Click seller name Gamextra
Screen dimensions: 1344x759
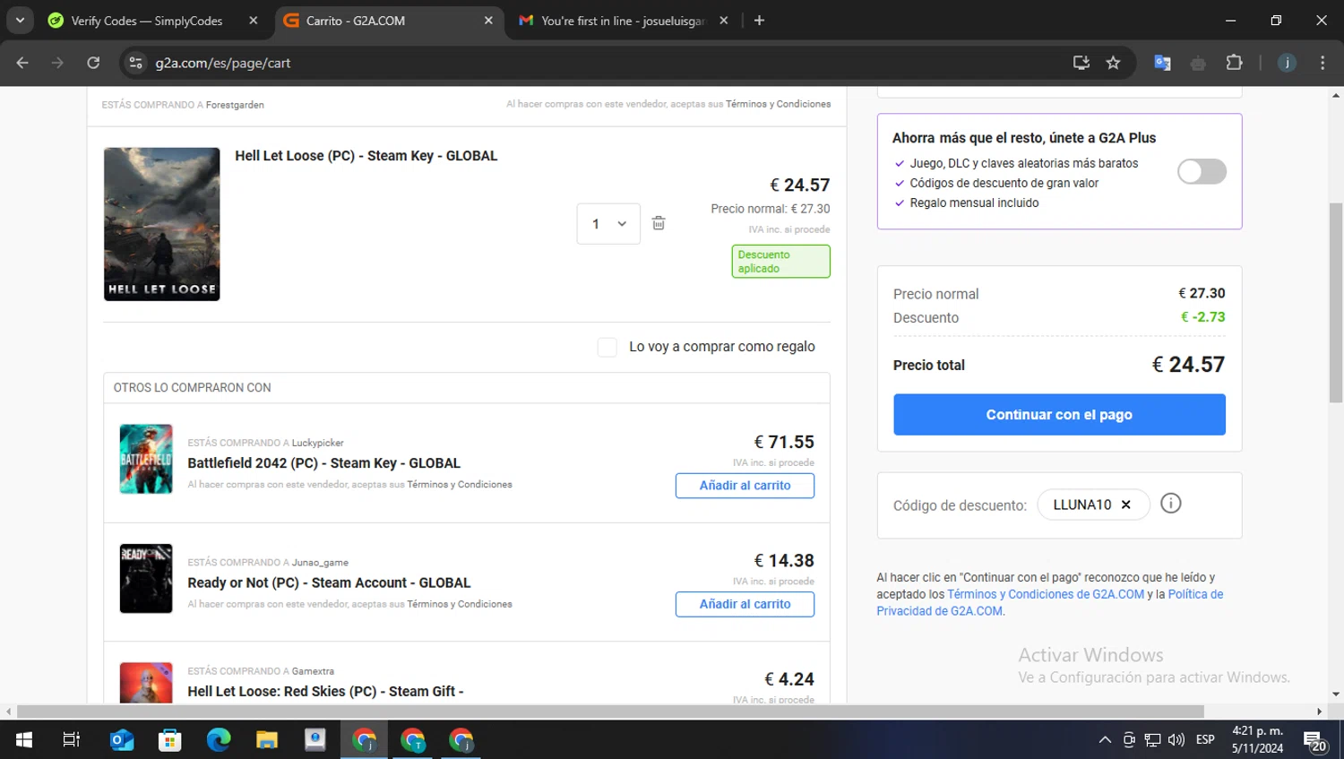pos(313,671)
